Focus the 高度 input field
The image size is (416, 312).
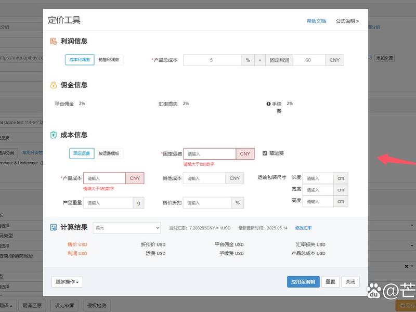[318, 201]
